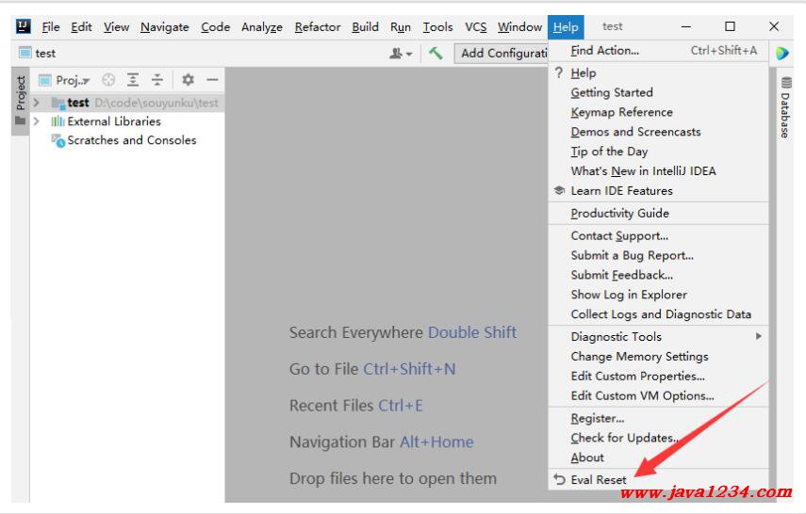The image size is (806, 514).
Task: Select Eval Reset from Help menu
Action: [598, 480]
